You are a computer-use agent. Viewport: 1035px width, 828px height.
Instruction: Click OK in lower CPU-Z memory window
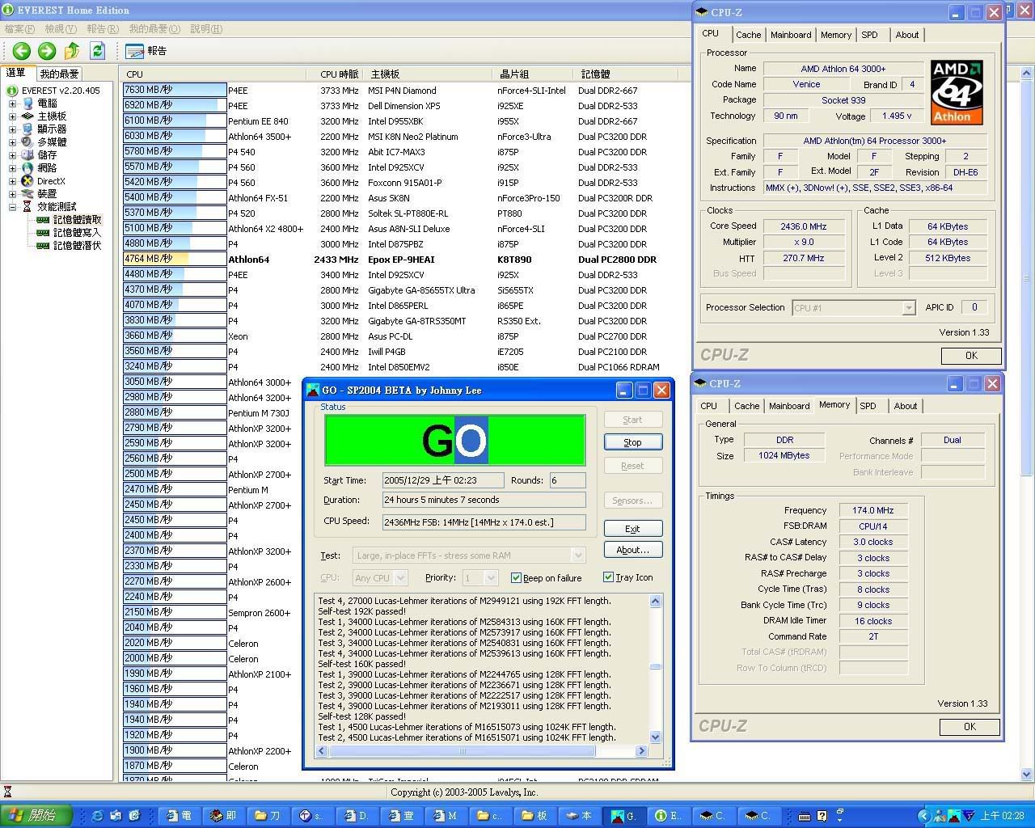point(970,727)
